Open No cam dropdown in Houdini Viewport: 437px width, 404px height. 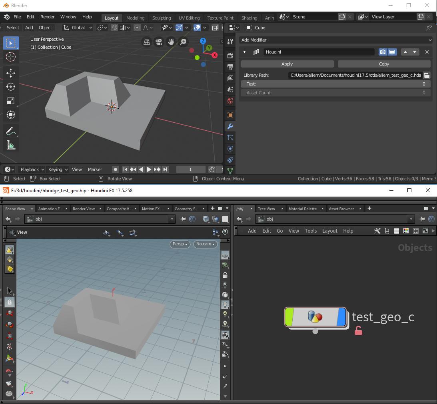pyautogui.click(x=206, y=244)
